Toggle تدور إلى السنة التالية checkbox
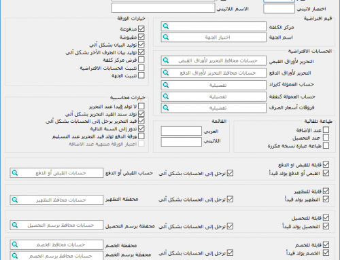Viewport: 340px width, 260px height. click(141, 128)
